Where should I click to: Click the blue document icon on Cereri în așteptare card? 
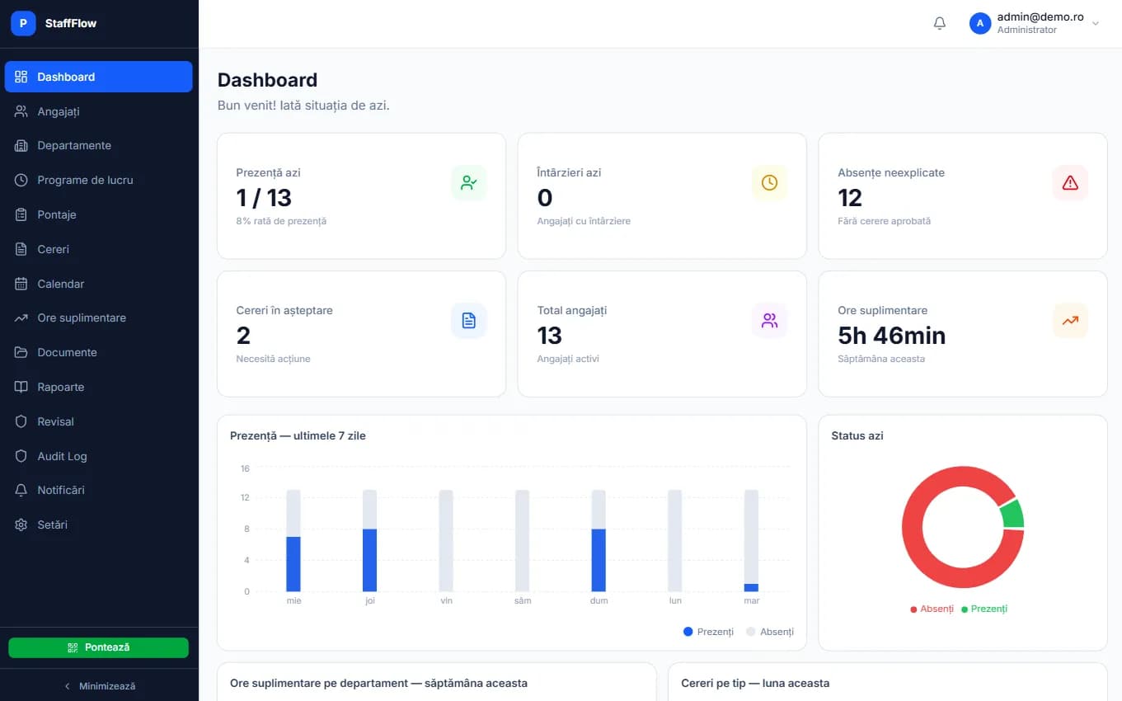pos(469,321)
